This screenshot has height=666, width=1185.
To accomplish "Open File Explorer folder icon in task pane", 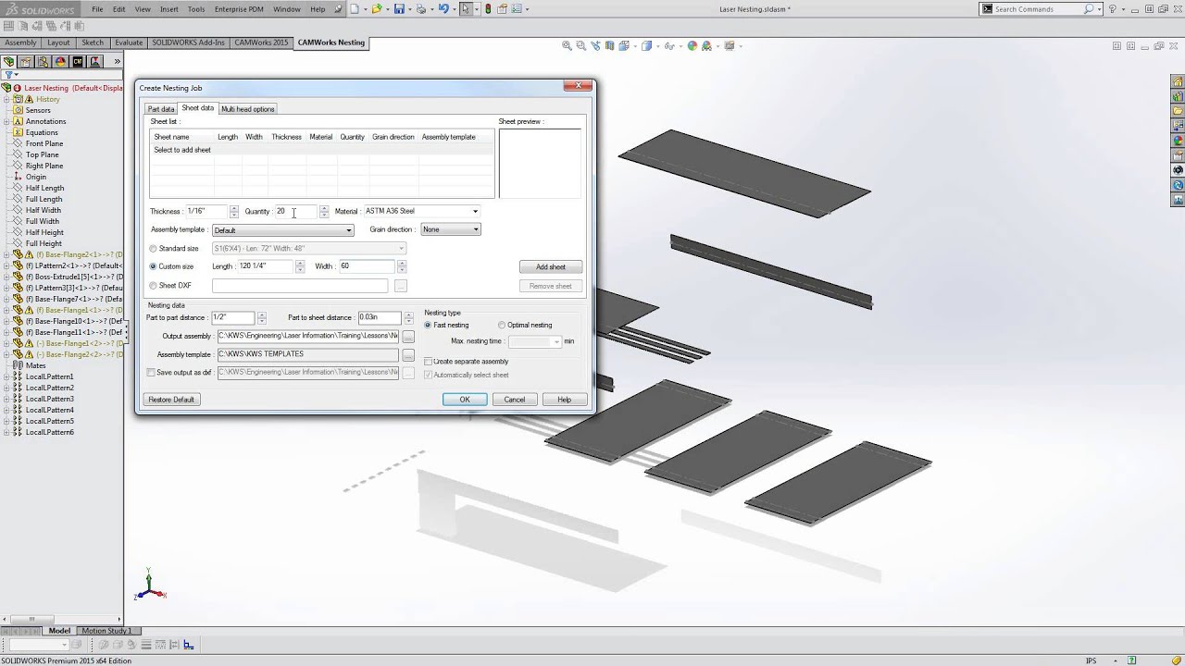I will click(1178, 111).
